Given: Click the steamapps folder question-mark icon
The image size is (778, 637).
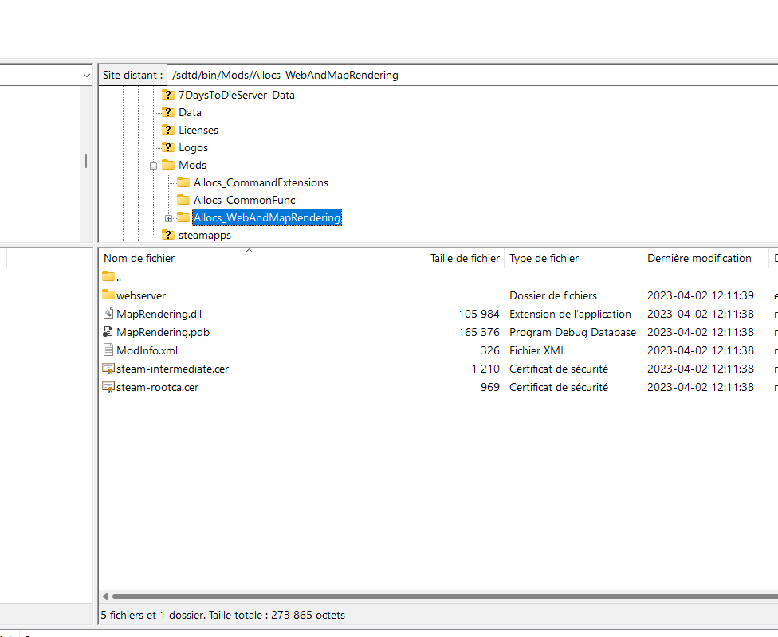Looking at the screenshot, I should click(x=168, y=235).
